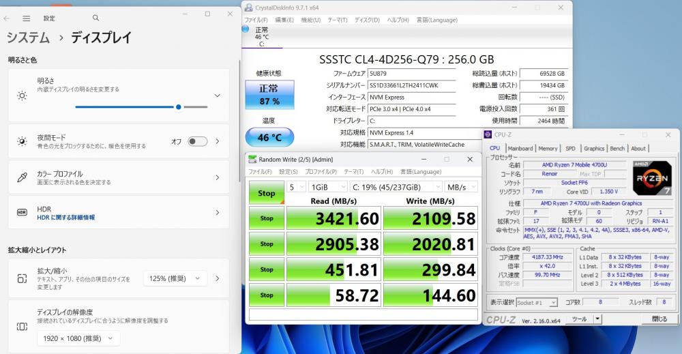This screenshot has height=354, width=682.
Task: Click the Settings window vertical scrollbar
Action: click(239, 122)
